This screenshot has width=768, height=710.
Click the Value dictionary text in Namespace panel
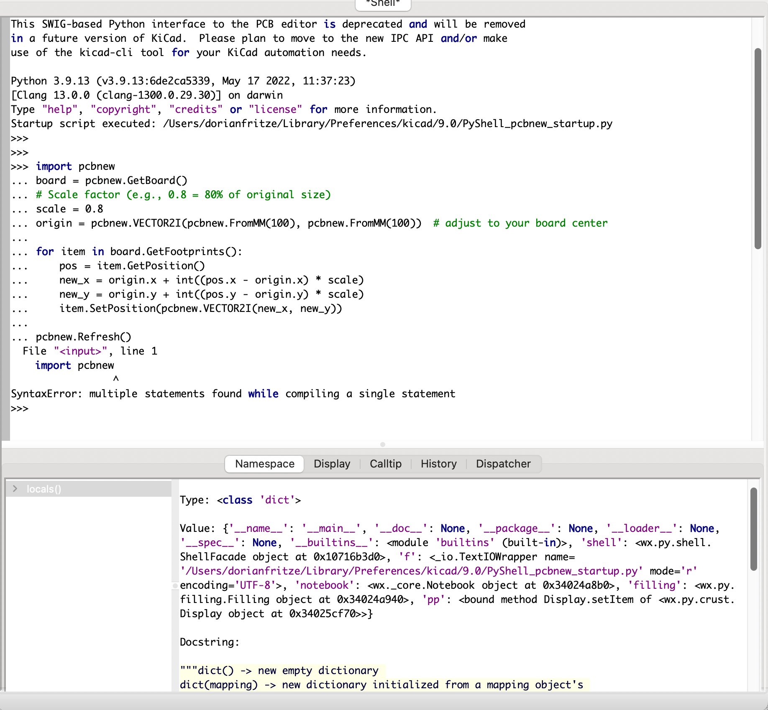(418, 528)
